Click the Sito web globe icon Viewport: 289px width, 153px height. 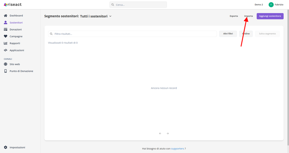tap(5, 64)
